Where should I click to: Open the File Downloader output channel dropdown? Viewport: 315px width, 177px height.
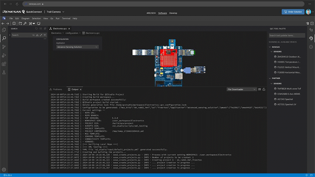241,89
